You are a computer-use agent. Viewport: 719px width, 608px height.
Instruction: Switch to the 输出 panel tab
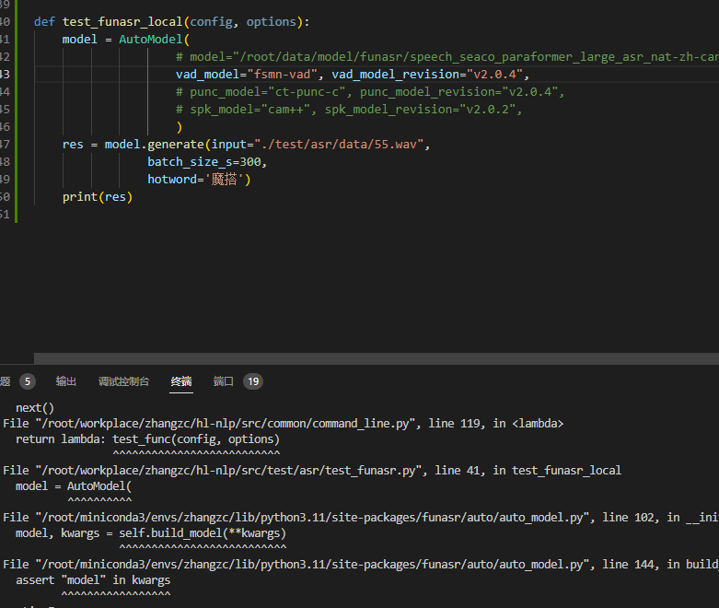pos(66,381)
